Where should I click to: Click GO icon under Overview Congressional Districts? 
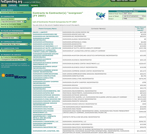[x=2, y=35]
